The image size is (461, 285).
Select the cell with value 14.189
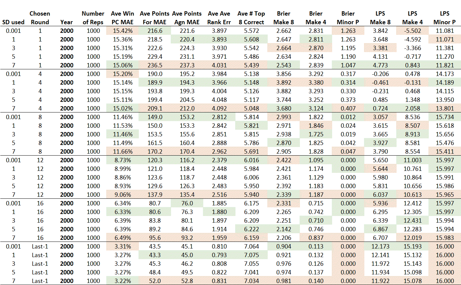(x=445, y=83)
